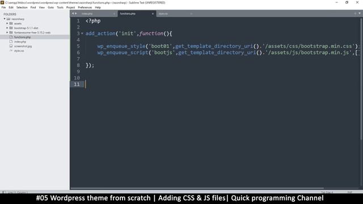Open the Preferences menu
This screenshot has height=204, width=363.
click(85, 7)
